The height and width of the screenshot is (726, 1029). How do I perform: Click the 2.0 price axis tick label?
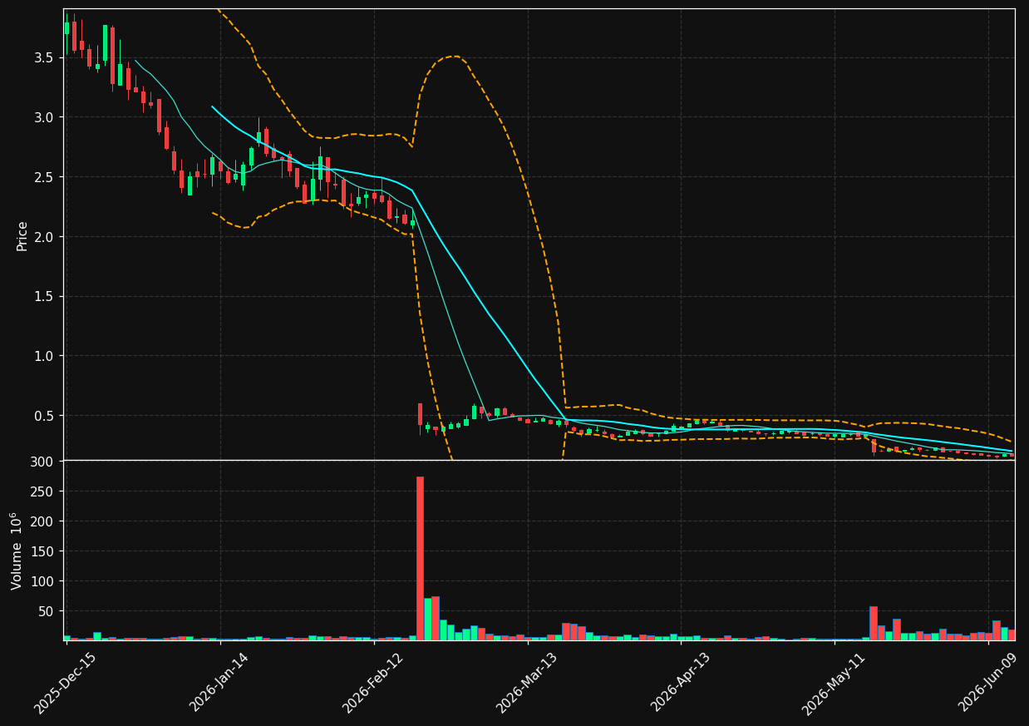tap(46, 237)
